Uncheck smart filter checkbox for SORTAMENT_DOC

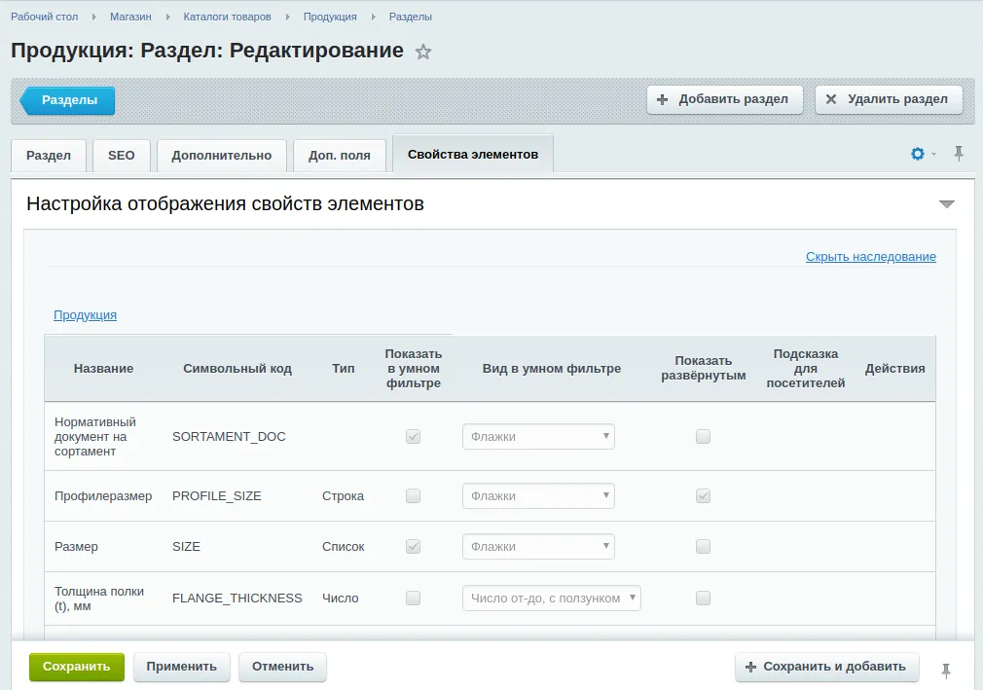click(x=413, y=436)
